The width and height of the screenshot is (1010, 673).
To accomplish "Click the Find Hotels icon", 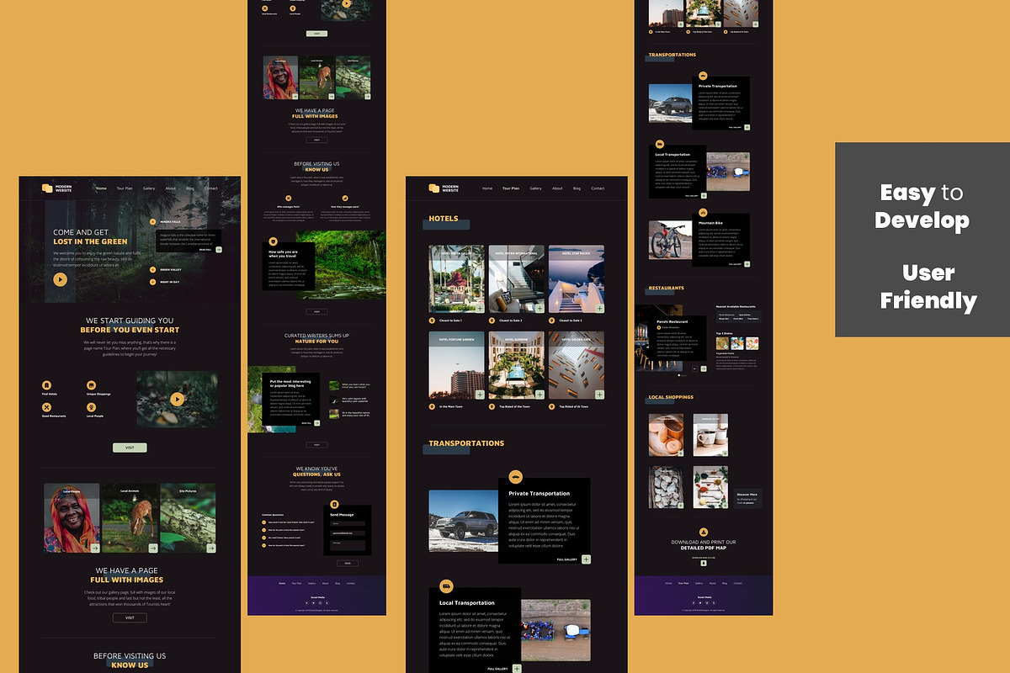I will [x=47, y=385].
